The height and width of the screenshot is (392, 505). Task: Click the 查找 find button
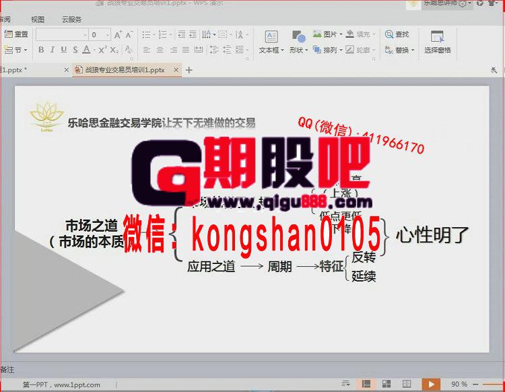point(397,34)
